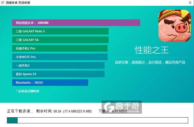
Task: Click the blue Bluestacks 58265 bar
Action: tap(50, 82)
